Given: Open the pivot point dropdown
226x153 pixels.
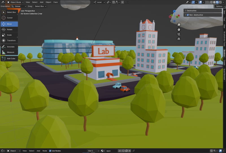Looking at the screenshot, I should [109, 2].
